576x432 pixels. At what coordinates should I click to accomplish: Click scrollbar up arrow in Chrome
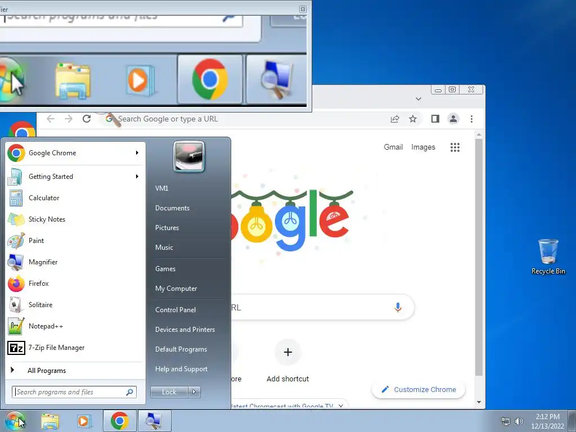coord(479,135)
